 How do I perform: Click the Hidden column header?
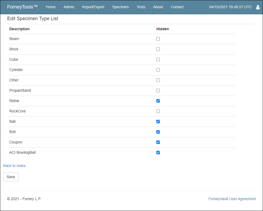coord(162,29)
